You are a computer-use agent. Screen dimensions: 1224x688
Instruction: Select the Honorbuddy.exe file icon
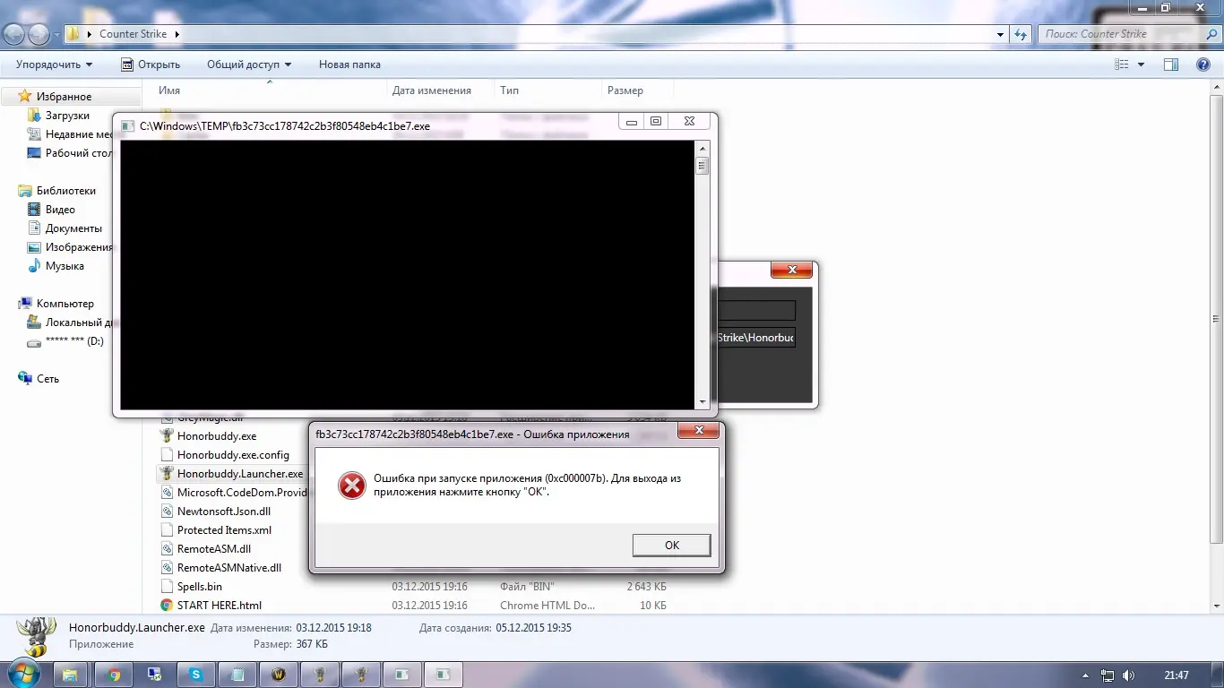(167, 436)
